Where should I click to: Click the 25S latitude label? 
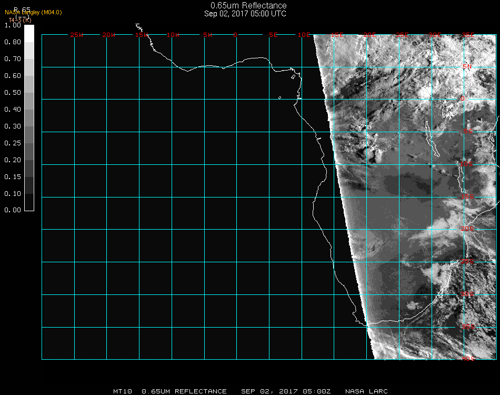click(x=467, y=261)
